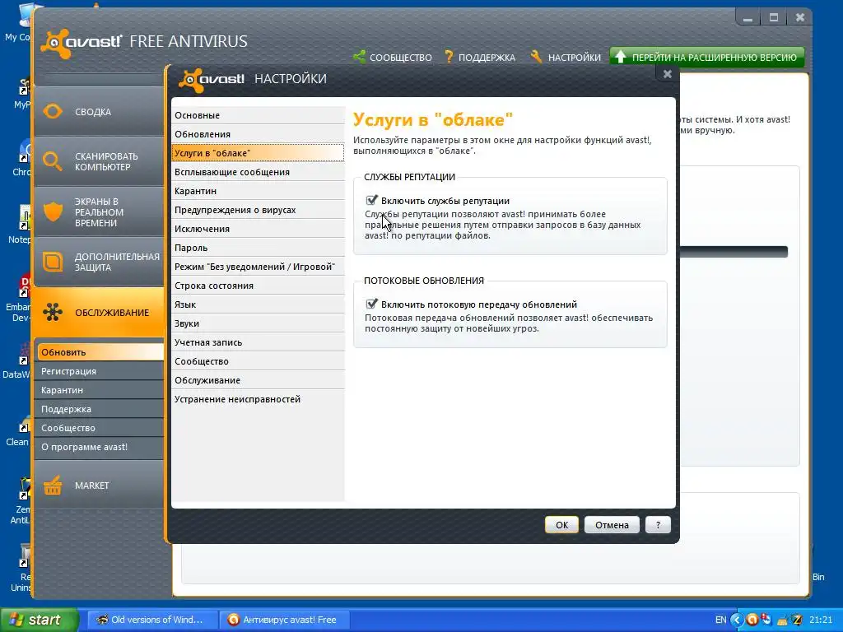
Task: Open Сканировать компьютер sidebar tab
Action: [99, 161]
